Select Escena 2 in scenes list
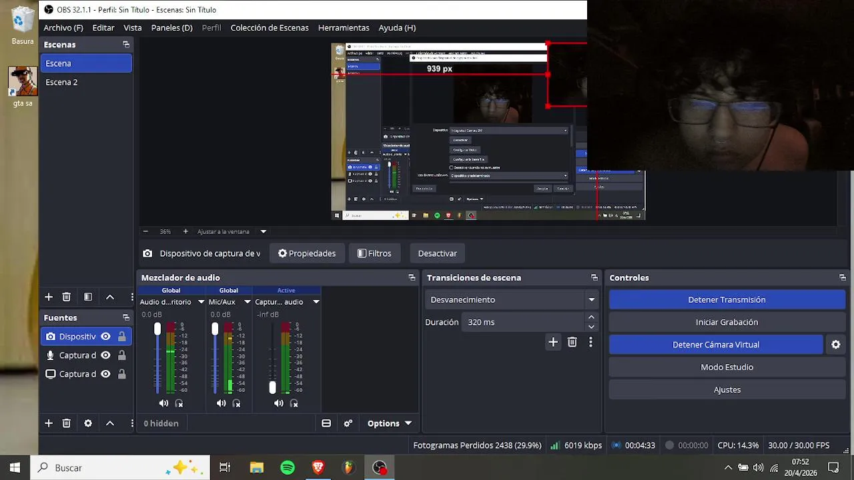Viewport: 854px width, 480px height. [86, 82]
